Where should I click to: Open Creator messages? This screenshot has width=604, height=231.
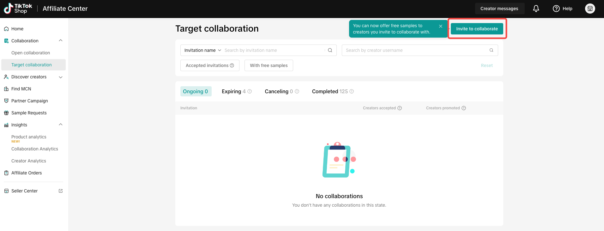click(x=499, y=9)
